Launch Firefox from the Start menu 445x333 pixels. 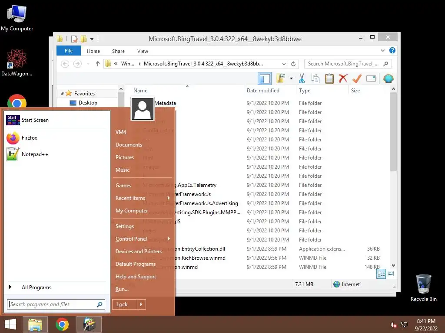(x=56, y=138)
